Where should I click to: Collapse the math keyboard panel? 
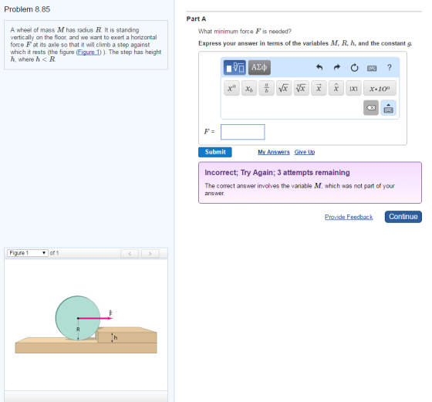(x=389, y=108)
